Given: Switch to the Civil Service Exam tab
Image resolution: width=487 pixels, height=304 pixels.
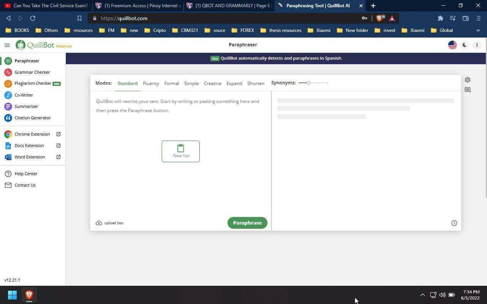Looking at the screenshot, I should (x=46, y=6).
